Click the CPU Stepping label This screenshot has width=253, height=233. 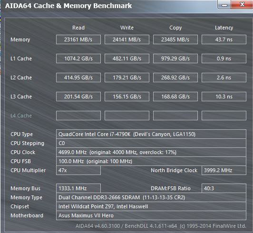pos(27,143)
